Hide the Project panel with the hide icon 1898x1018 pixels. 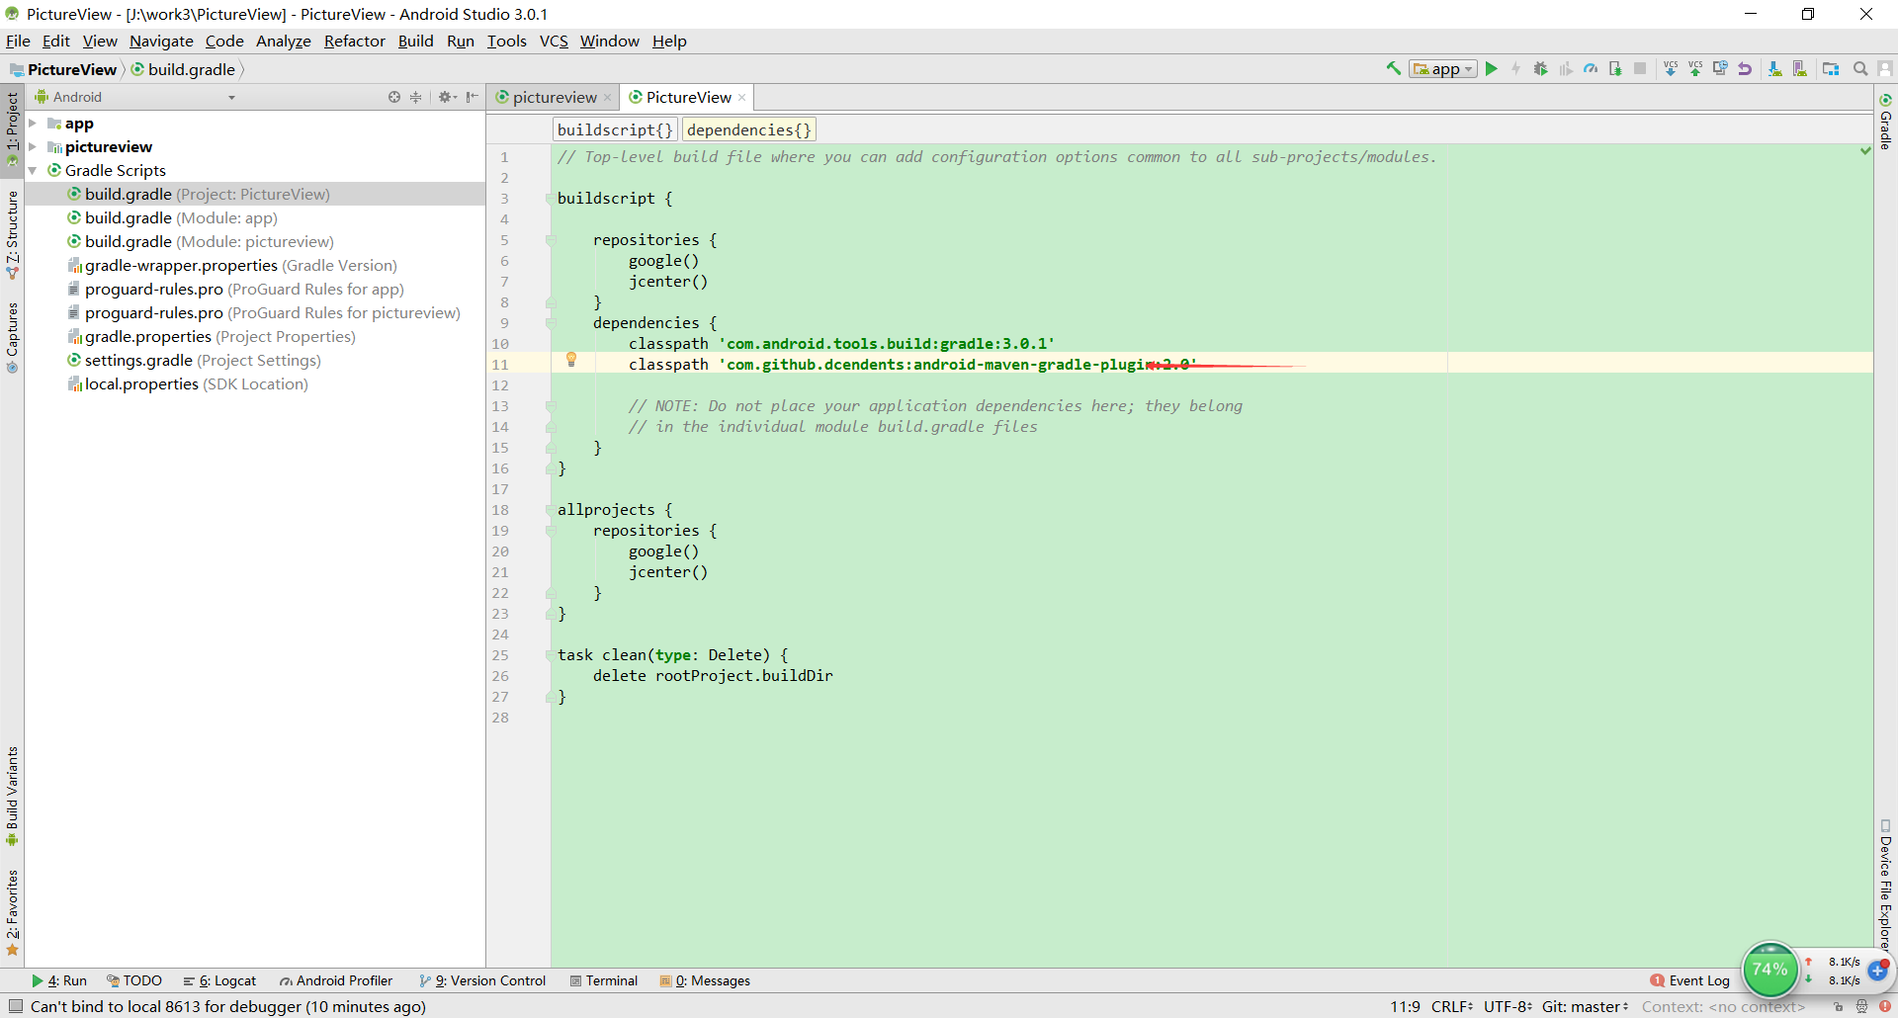click(x=473, y=97)
